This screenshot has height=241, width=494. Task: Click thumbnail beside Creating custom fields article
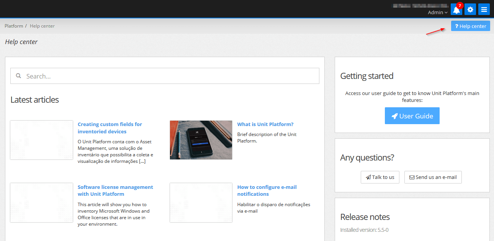click(41, 140)
